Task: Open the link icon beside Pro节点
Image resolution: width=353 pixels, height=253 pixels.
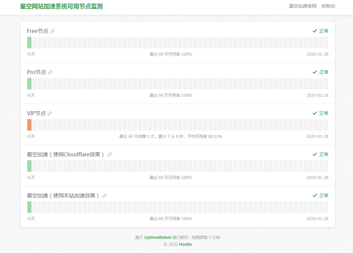Action: pos(50,72)
